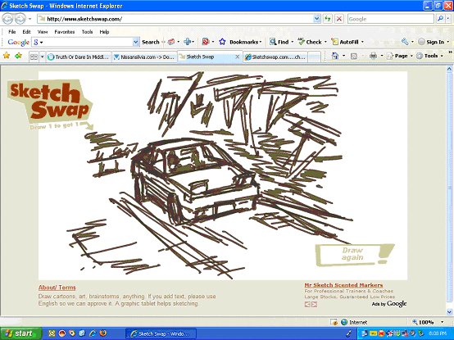Screen dimensions: 454x340
Task: Expand the Bookmarks dropdown in Google toolbar
Action: 261,42
